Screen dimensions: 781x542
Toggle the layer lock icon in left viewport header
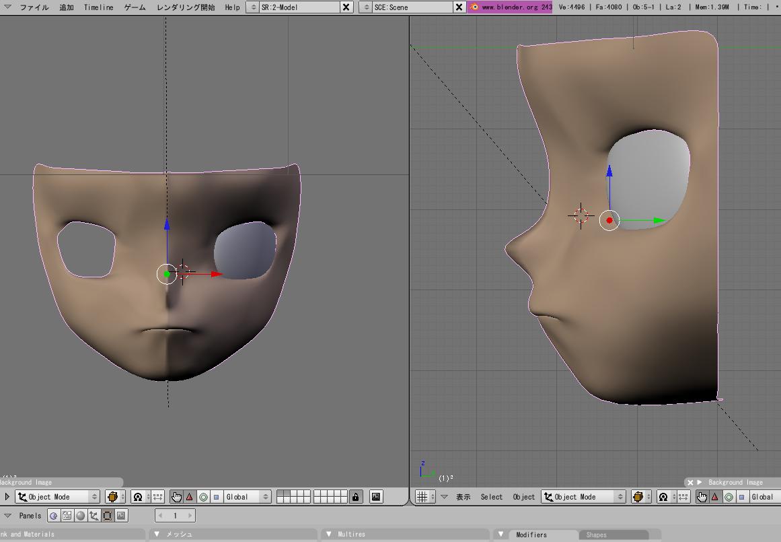pos(356,497)
